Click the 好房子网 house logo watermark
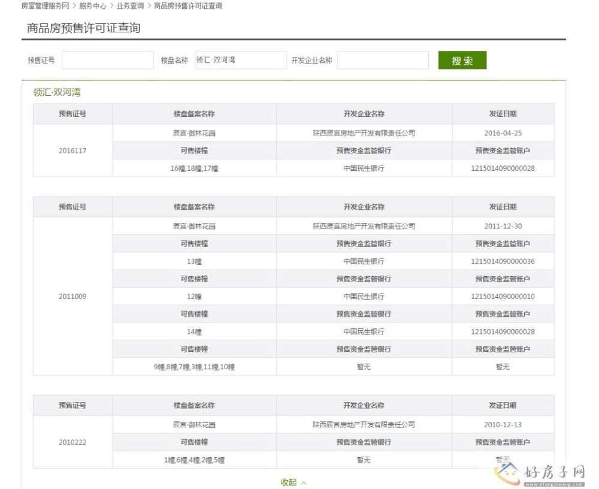599x489 pixels. coord(510,473)
